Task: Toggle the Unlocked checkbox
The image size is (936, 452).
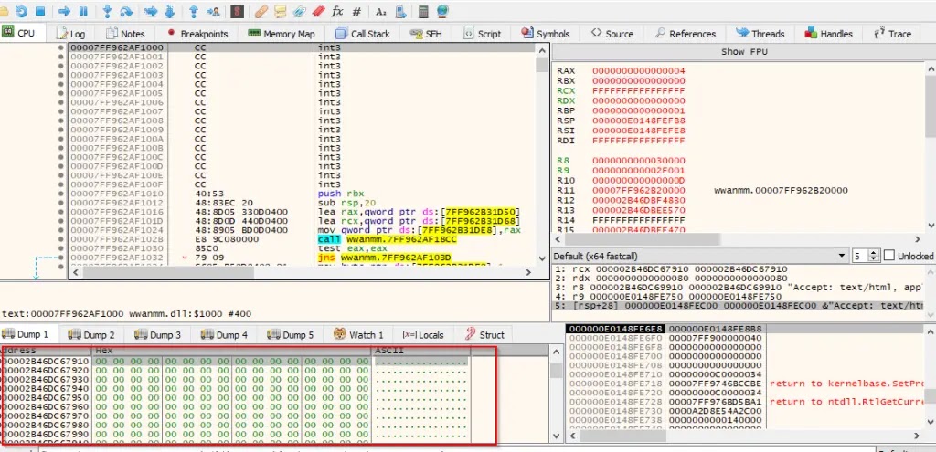Action: (x=888, y=256)
